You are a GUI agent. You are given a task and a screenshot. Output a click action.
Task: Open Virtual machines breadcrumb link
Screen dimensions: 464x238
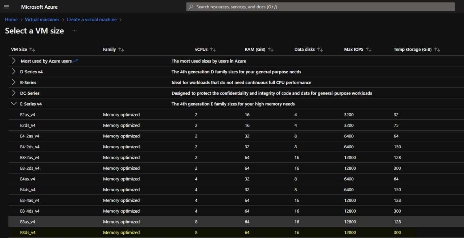click(42, 20)
